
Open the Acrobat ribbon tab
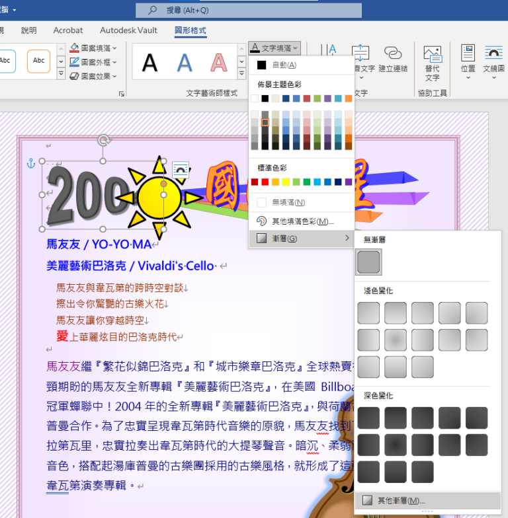pyautogui.click(x=68, y=30)
